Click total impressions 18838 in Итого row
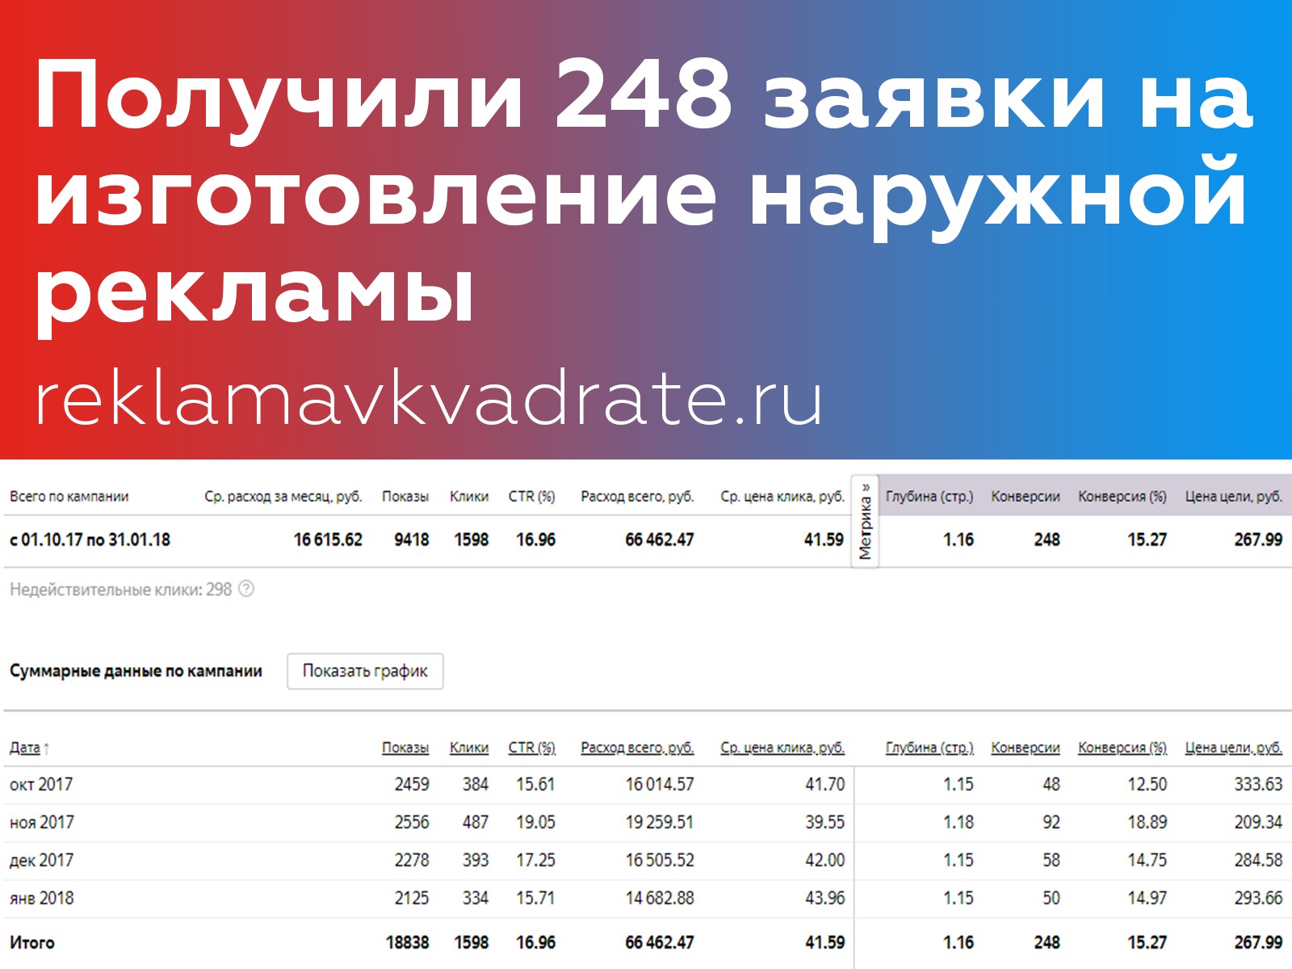Image resolution: width=1292 pixels, height=969 pixels. 408,942
